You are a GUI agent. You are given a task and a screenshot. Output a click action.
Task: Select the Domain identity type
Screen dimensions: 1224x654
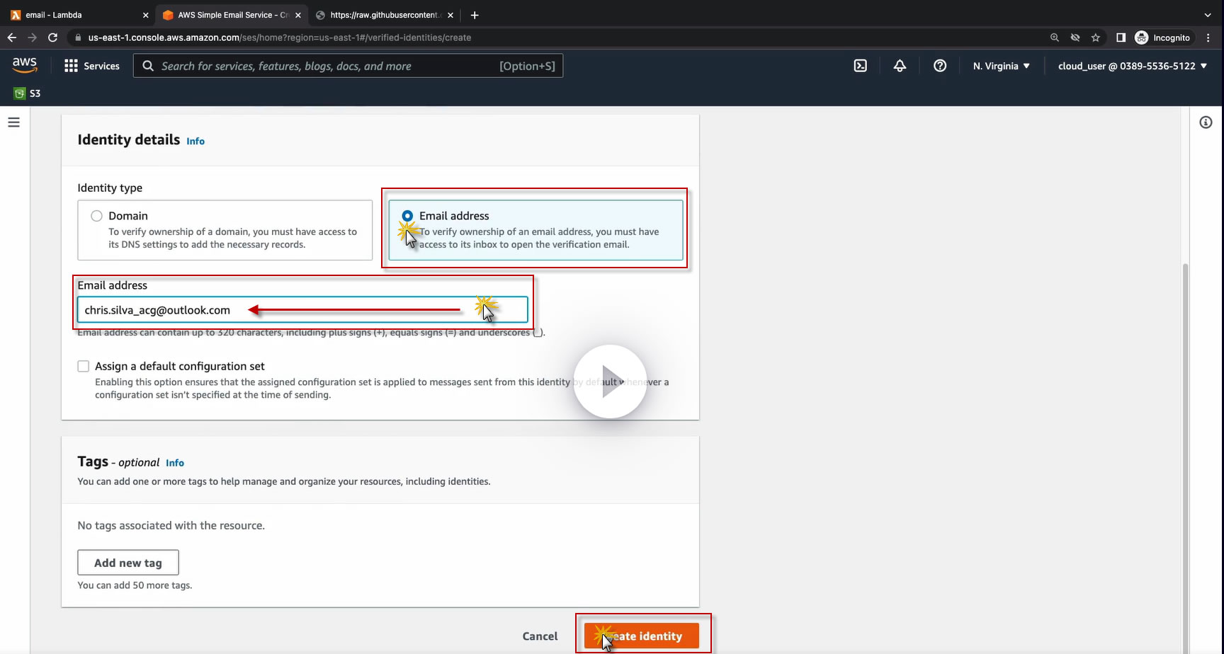(96, 216)
